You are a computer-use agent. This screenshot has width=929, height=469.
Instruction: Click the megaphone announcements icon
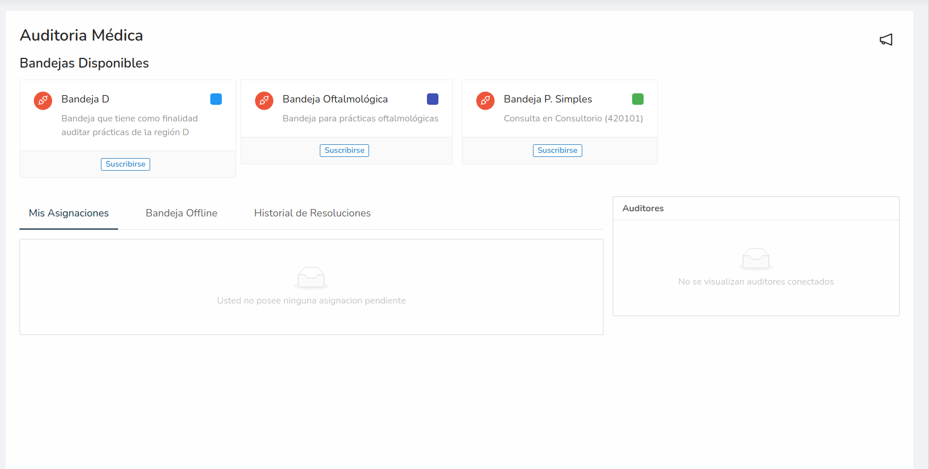[x=886, y=40]
